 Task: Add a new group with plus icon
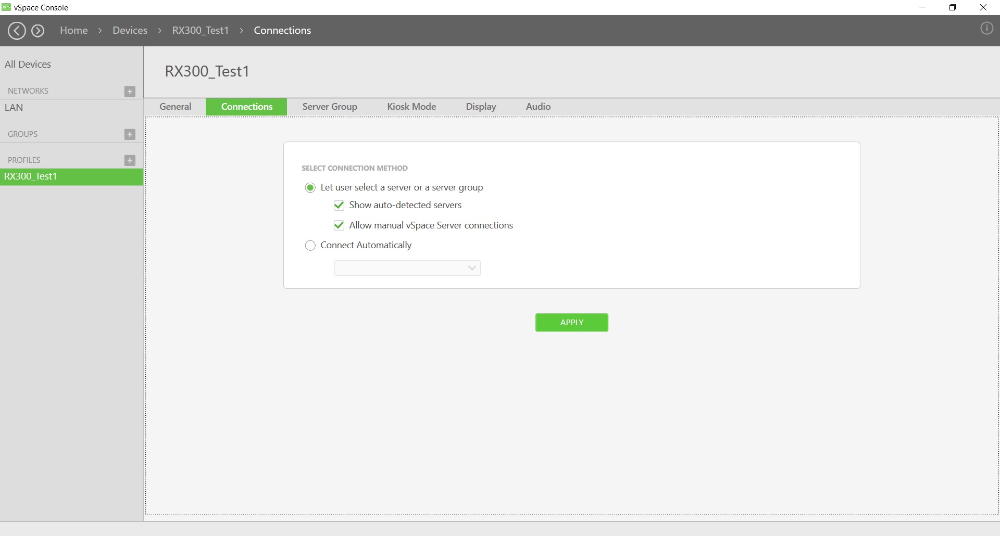pyautogui.click(x=130, y=134)
